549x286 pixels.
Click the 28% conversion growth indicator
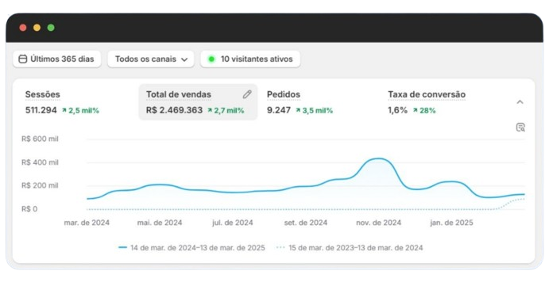click(x=424, y=111)
